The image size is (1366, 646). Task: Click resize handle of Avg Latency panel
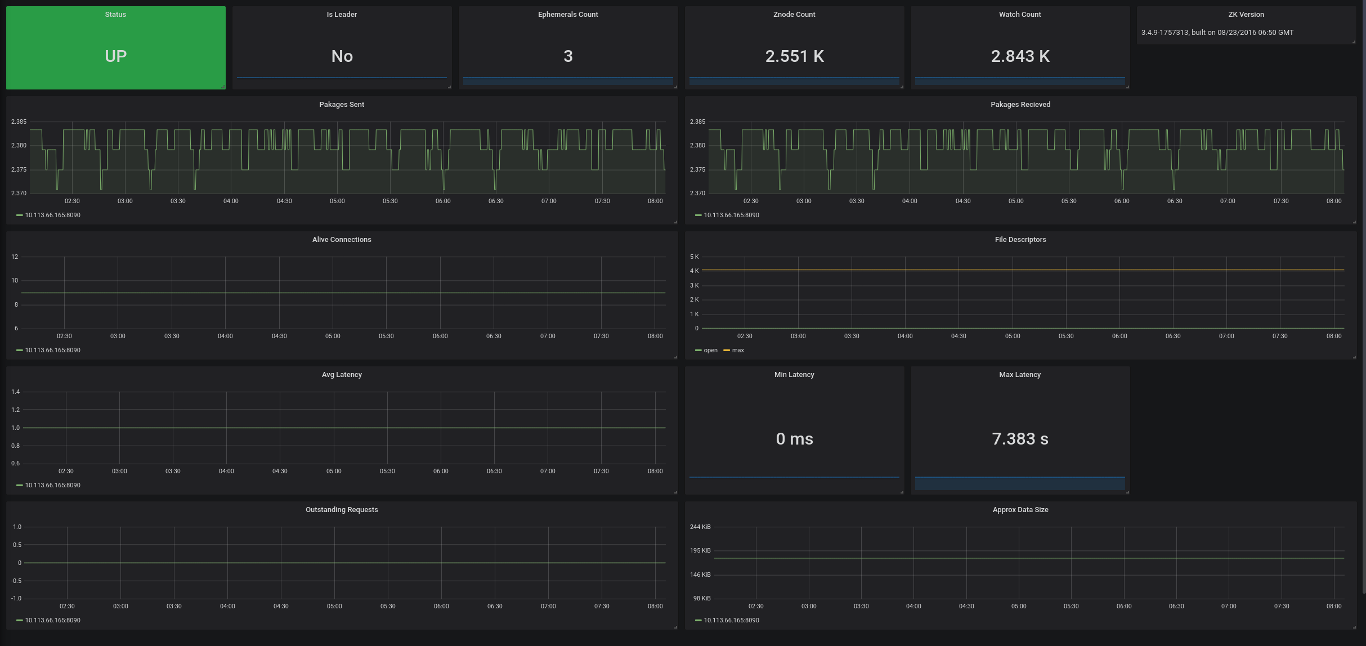(x=675, y=492)
